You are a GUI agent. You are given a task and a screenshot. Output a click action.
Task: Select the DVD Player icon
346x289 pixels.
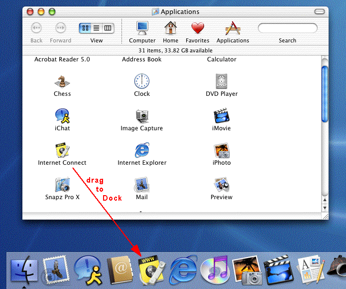click(x=222, y=81)
